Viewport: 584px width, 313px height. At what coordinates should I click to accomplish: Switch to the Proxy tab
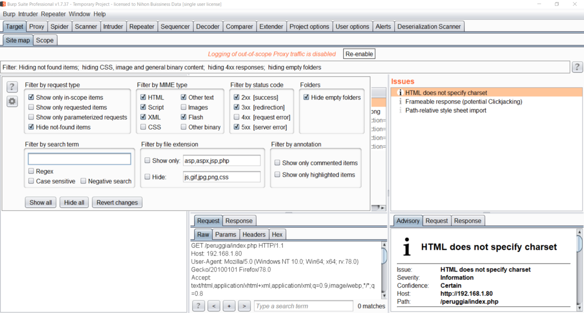click(36, 27)
